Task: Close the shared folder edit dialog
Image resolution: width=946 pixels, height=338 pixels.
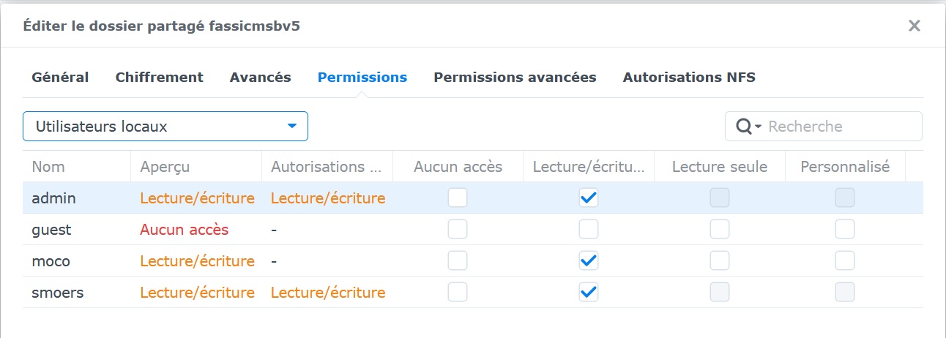Action: 915,26
